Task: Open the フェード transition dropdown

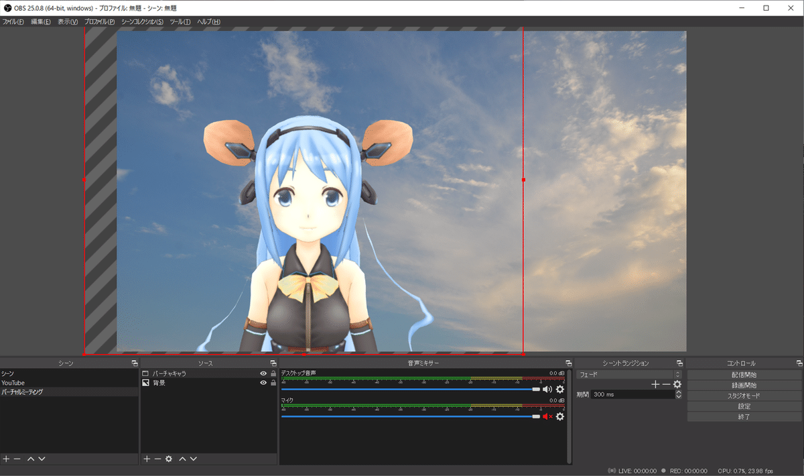Action: coord(628,374)
